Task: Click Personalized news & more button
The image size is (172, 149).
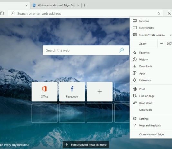Action: coord(86,145)
